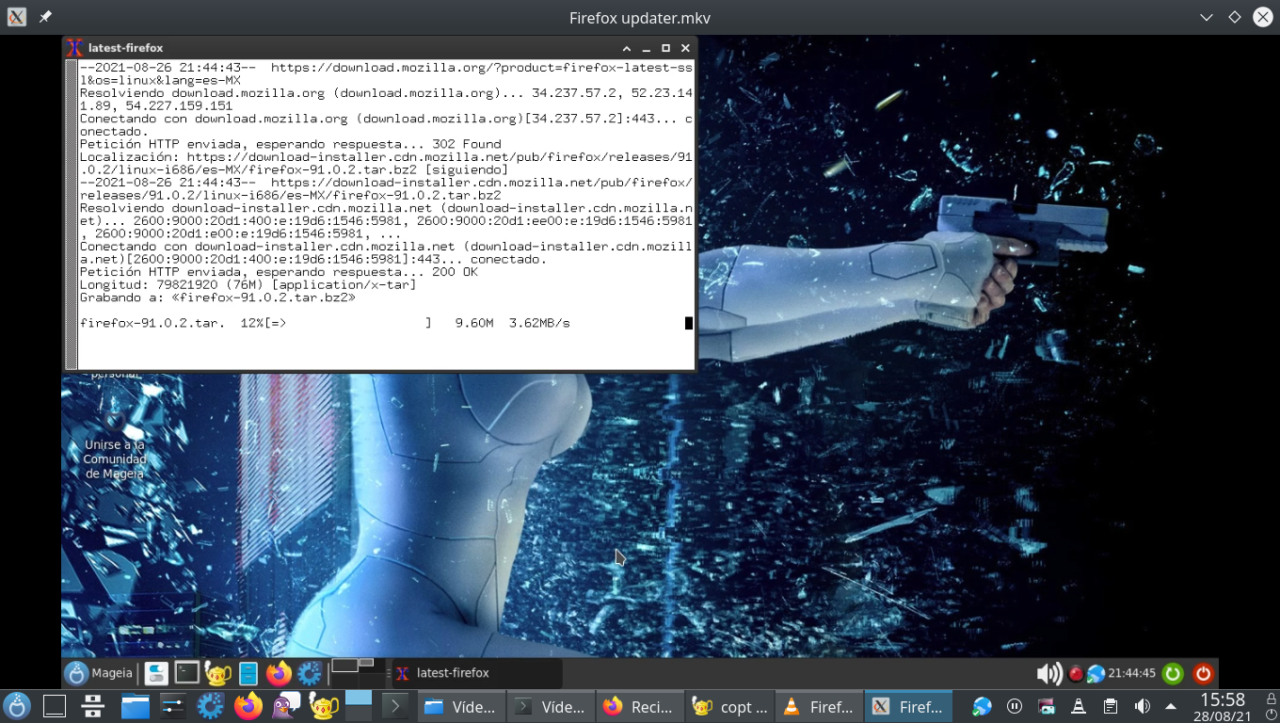
Task: Expand hidden system tray icons arrow
Action: [x=1171, y=706]
